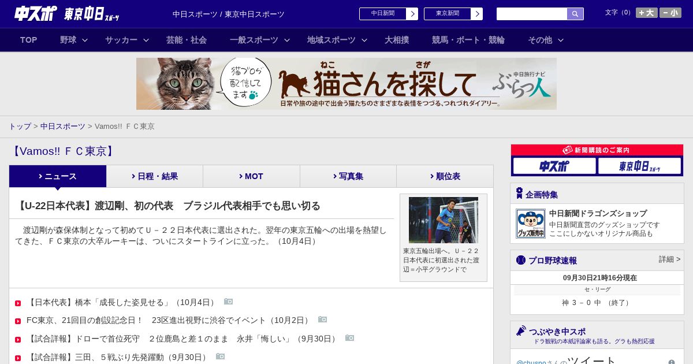Screen dimensions: 693x364
Task: Open the 中日新聞 link button
Action: click(389, 14)
